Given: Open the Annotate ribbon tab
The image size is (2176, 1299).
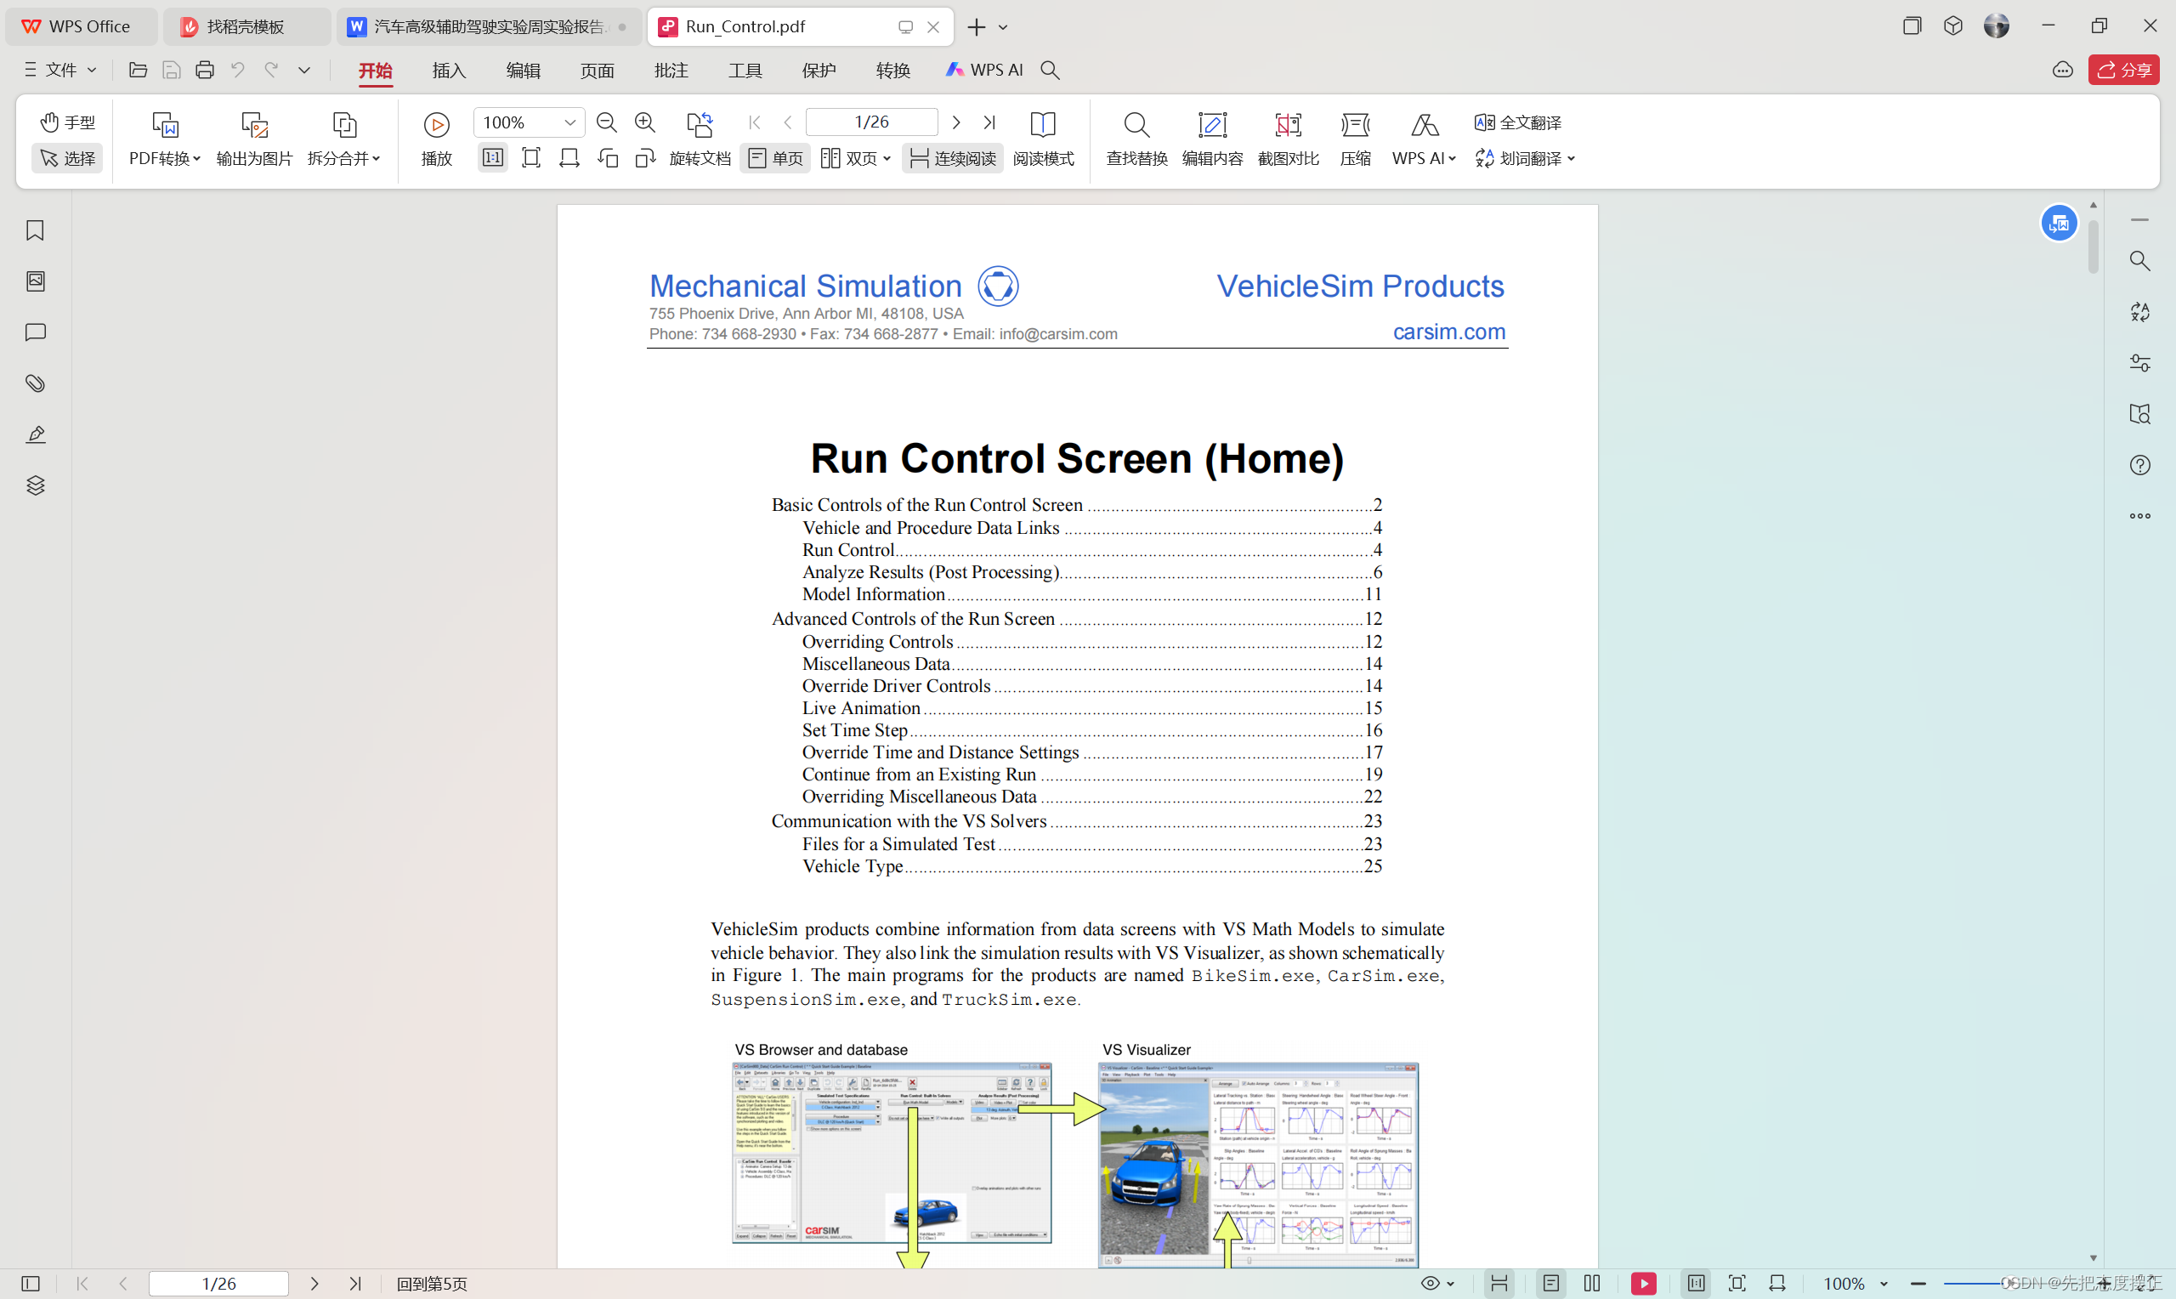Looking at the screenshot, I should [671, 70].
